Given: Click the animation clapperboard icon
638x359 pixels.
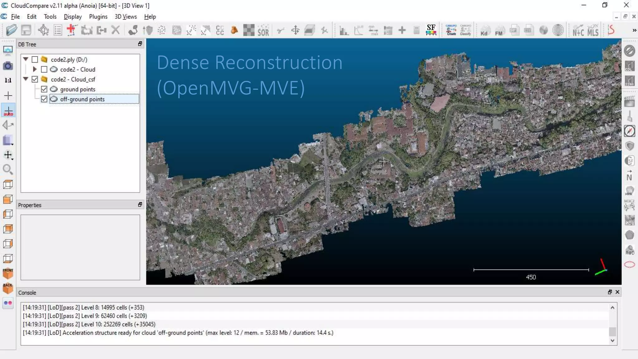Looking at the screenshot, I should 630,102.
